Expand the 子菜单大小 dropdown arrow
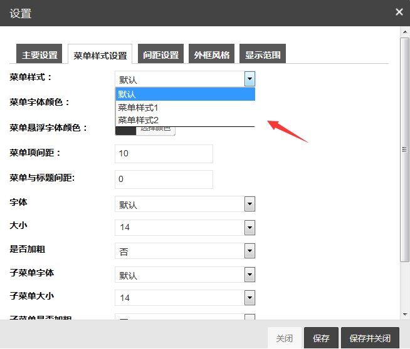The image size is (410, 349). (250, 298)
